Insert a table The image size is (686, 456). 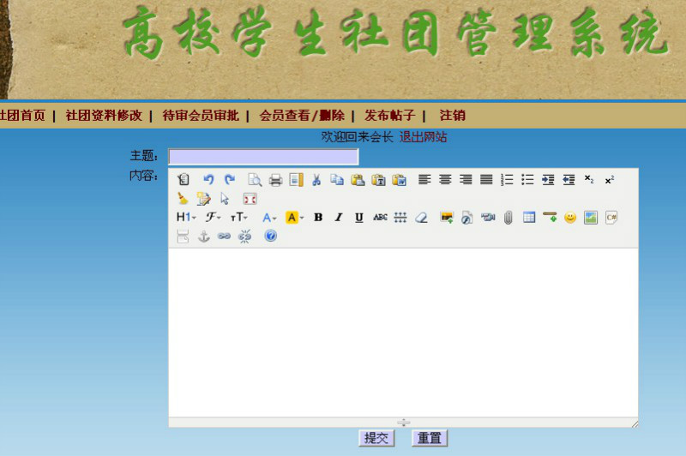coord(529,218)
